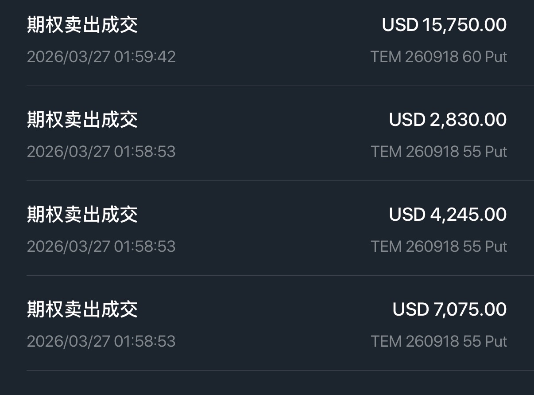534x395 pixels.
Task: Select the timestamp under the 2,830.00 trade
Action: click(x=101, y=152)
